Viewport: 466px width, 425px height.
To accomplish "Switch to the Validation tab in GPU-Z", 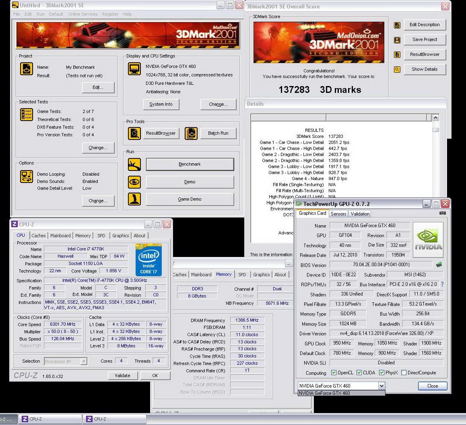I will (x=360, y=214).
